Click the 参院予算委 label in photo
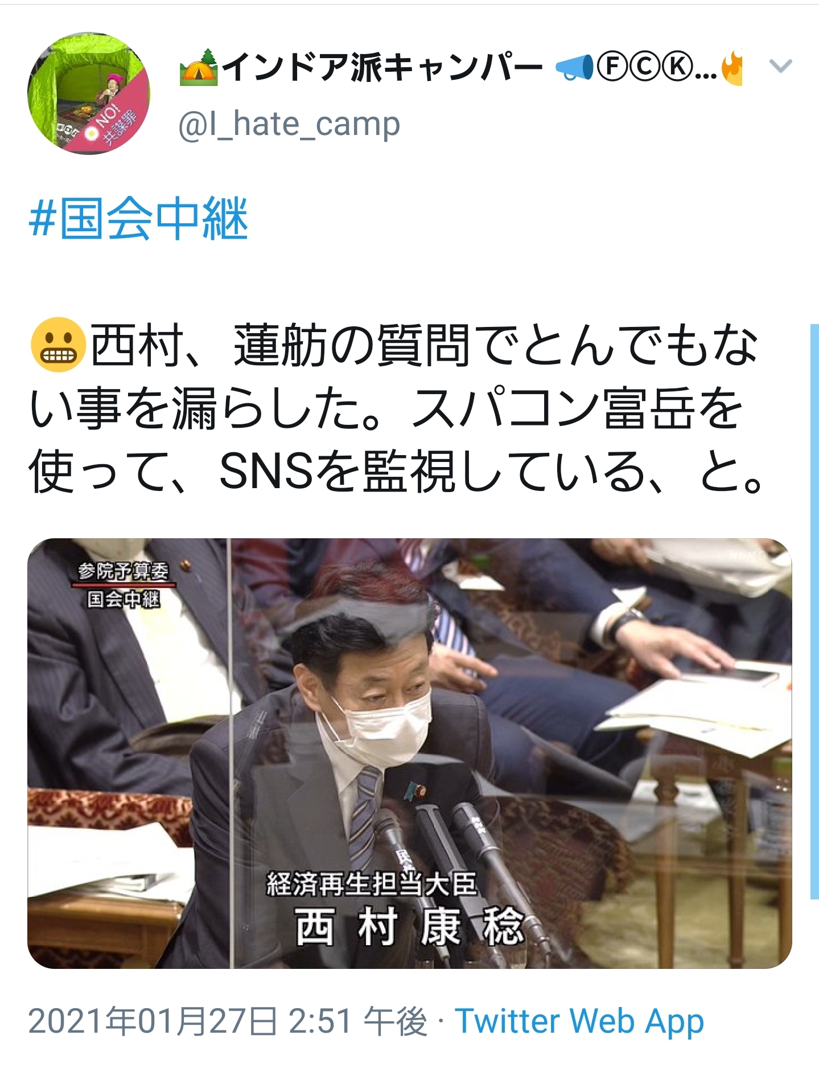 coord(124,571)
